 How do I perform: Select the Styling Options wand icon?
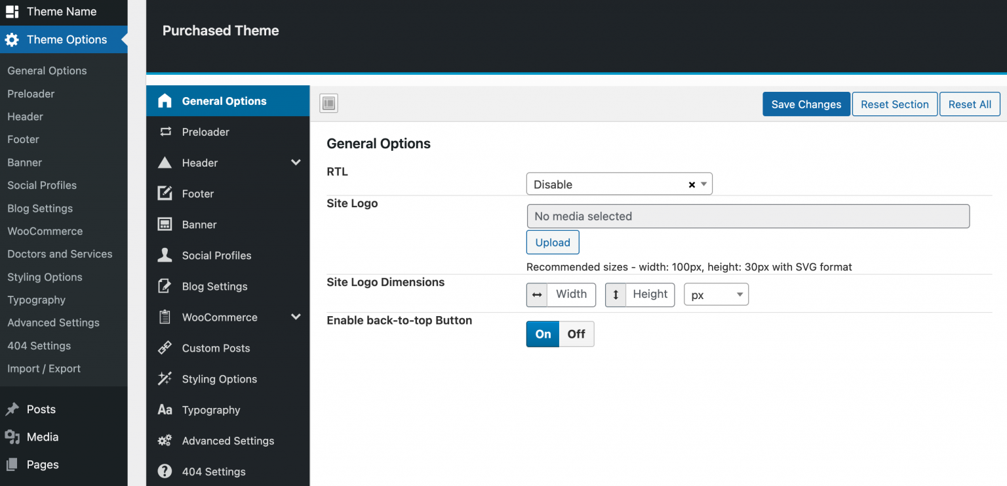point(165,378)
